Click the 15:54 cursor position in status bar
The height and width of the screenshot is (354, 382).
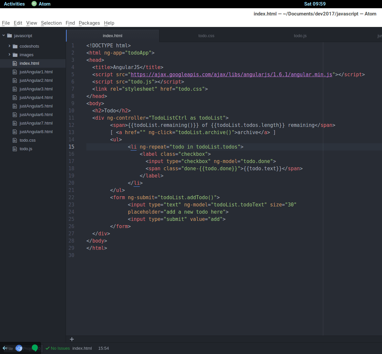(103, 348)
